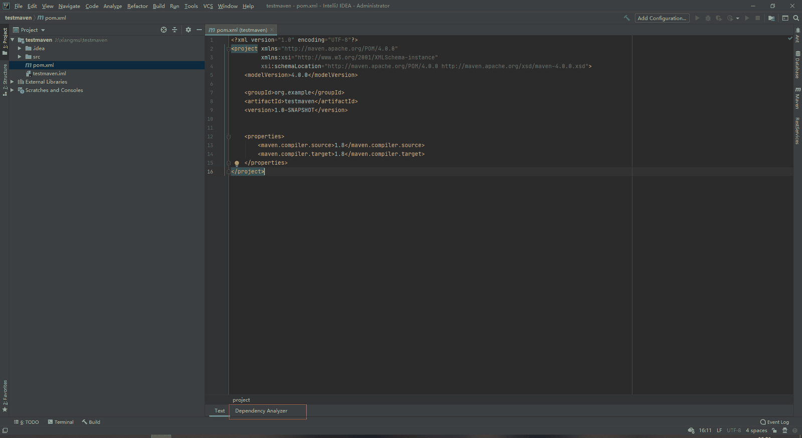Expand Scratches and Consoles

pyautogui.click(x=13, y=90)
